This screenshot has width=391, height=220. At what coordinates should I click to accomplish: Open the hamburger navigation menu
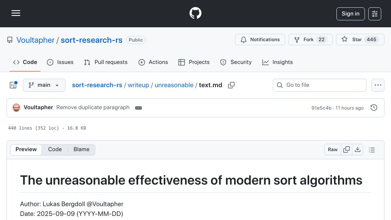(x=16, y=13)
